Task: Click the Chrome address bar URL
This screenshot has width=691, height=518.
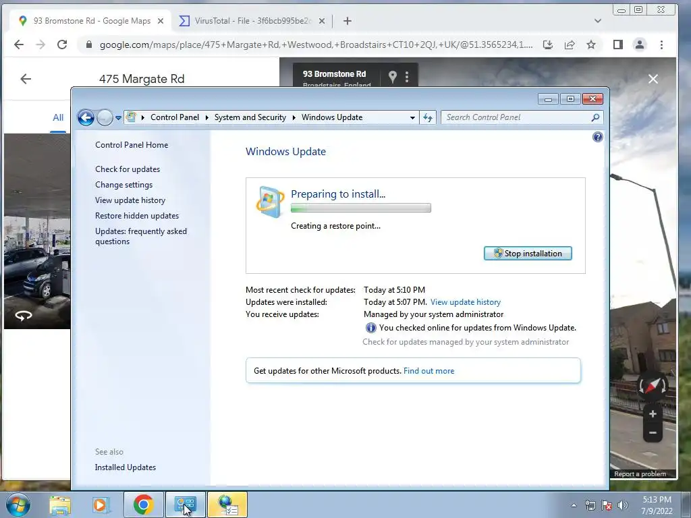Action: pyautogui.click(x=316, y=45)
